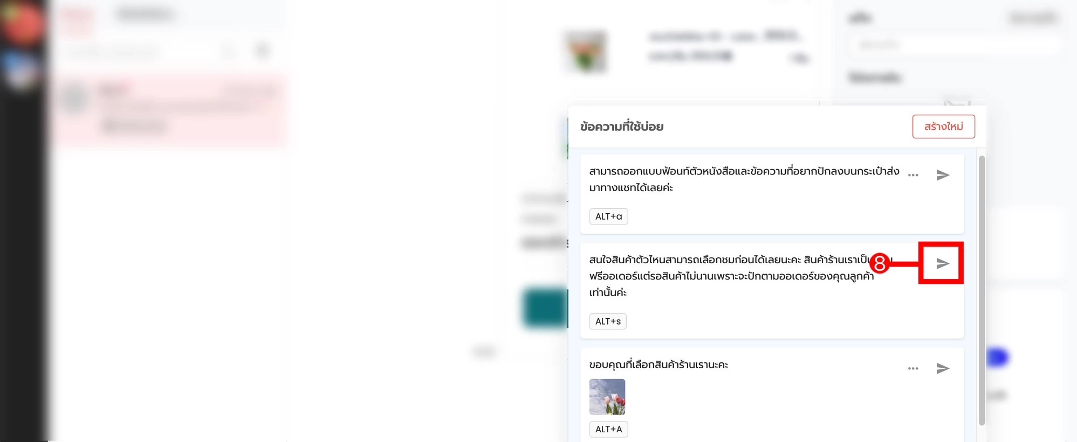Send the ขอบคุณที่เลือกสินค้าร้านเรานะคะ quick reply
The height and width of the screenshot is (442, 1077).
[x=943, y=368]
